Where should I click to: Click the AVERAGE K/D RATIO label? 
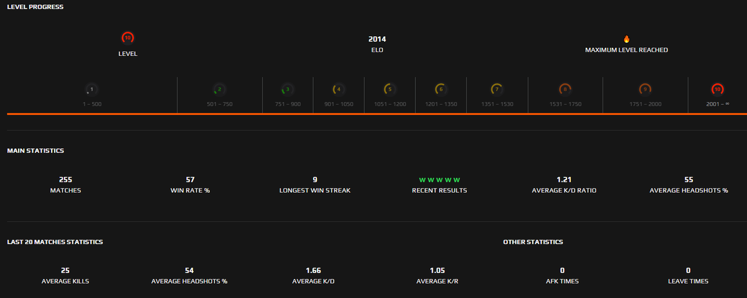click(564, 190)
